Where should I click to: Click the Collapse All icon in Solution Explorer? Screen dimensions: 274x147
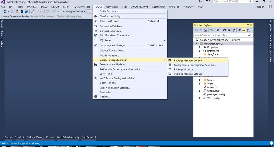[x=229, y=30]
